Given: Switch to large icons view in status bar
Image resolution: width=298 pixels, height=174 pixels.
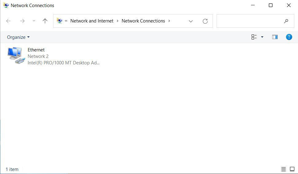Looking at the screenshot, I should (292, 169).
